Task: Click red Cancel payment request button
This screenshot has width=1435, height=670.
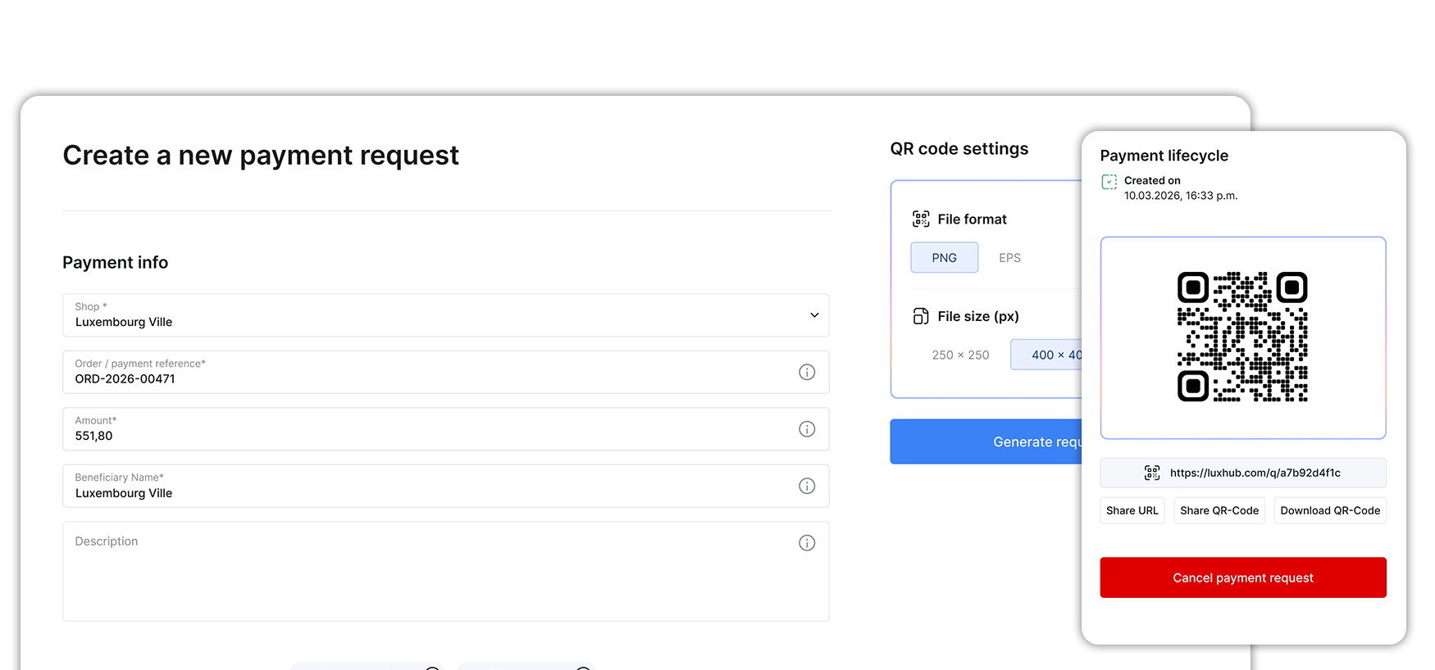Action: tap(1242, 577)
